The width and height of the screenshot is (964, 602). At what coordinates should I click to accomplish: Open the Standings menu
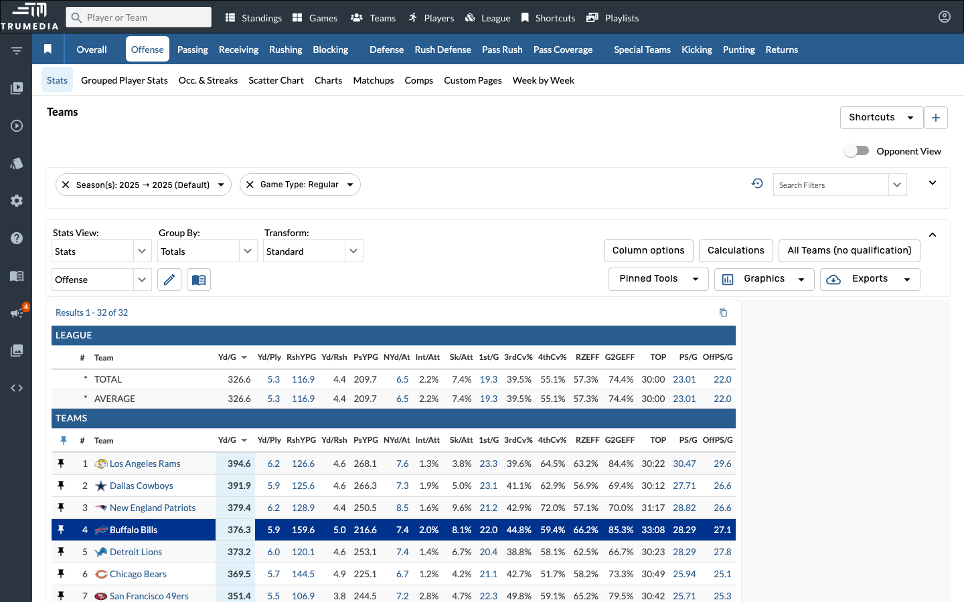(253, 18)
